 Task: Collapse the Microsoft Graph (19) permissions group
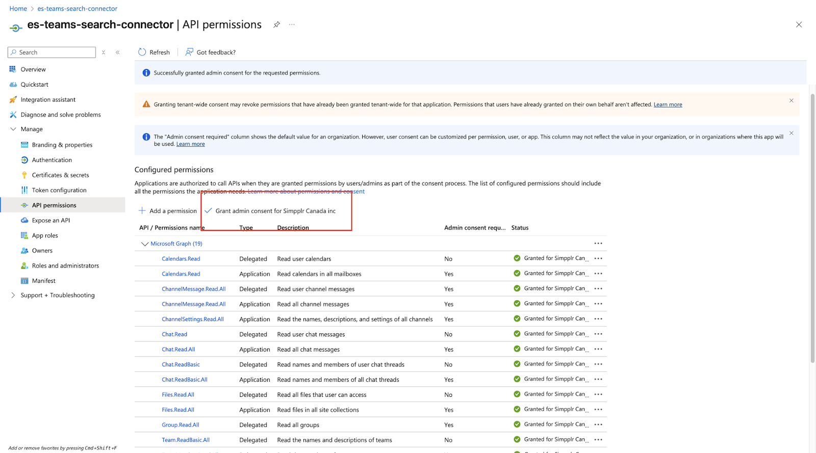(144, 244)
